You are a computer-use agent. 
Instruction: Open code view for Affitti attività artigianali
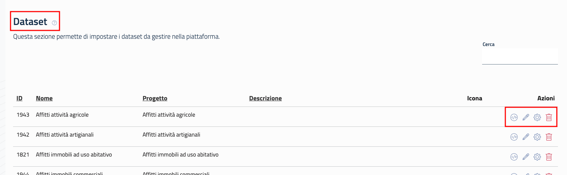coord(514,137)
